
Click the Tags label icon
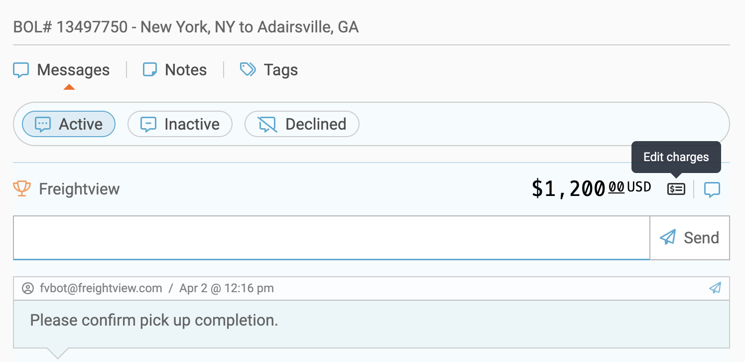[x=248, y=69]
